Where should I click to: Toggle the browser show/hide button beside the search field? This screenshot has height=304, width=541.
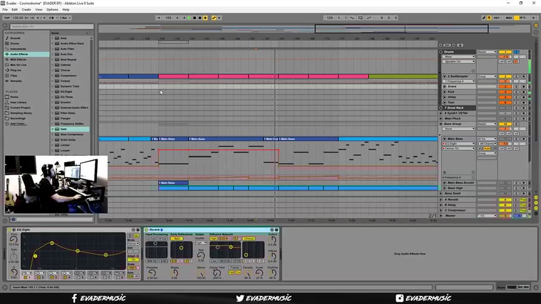[5, 26]
